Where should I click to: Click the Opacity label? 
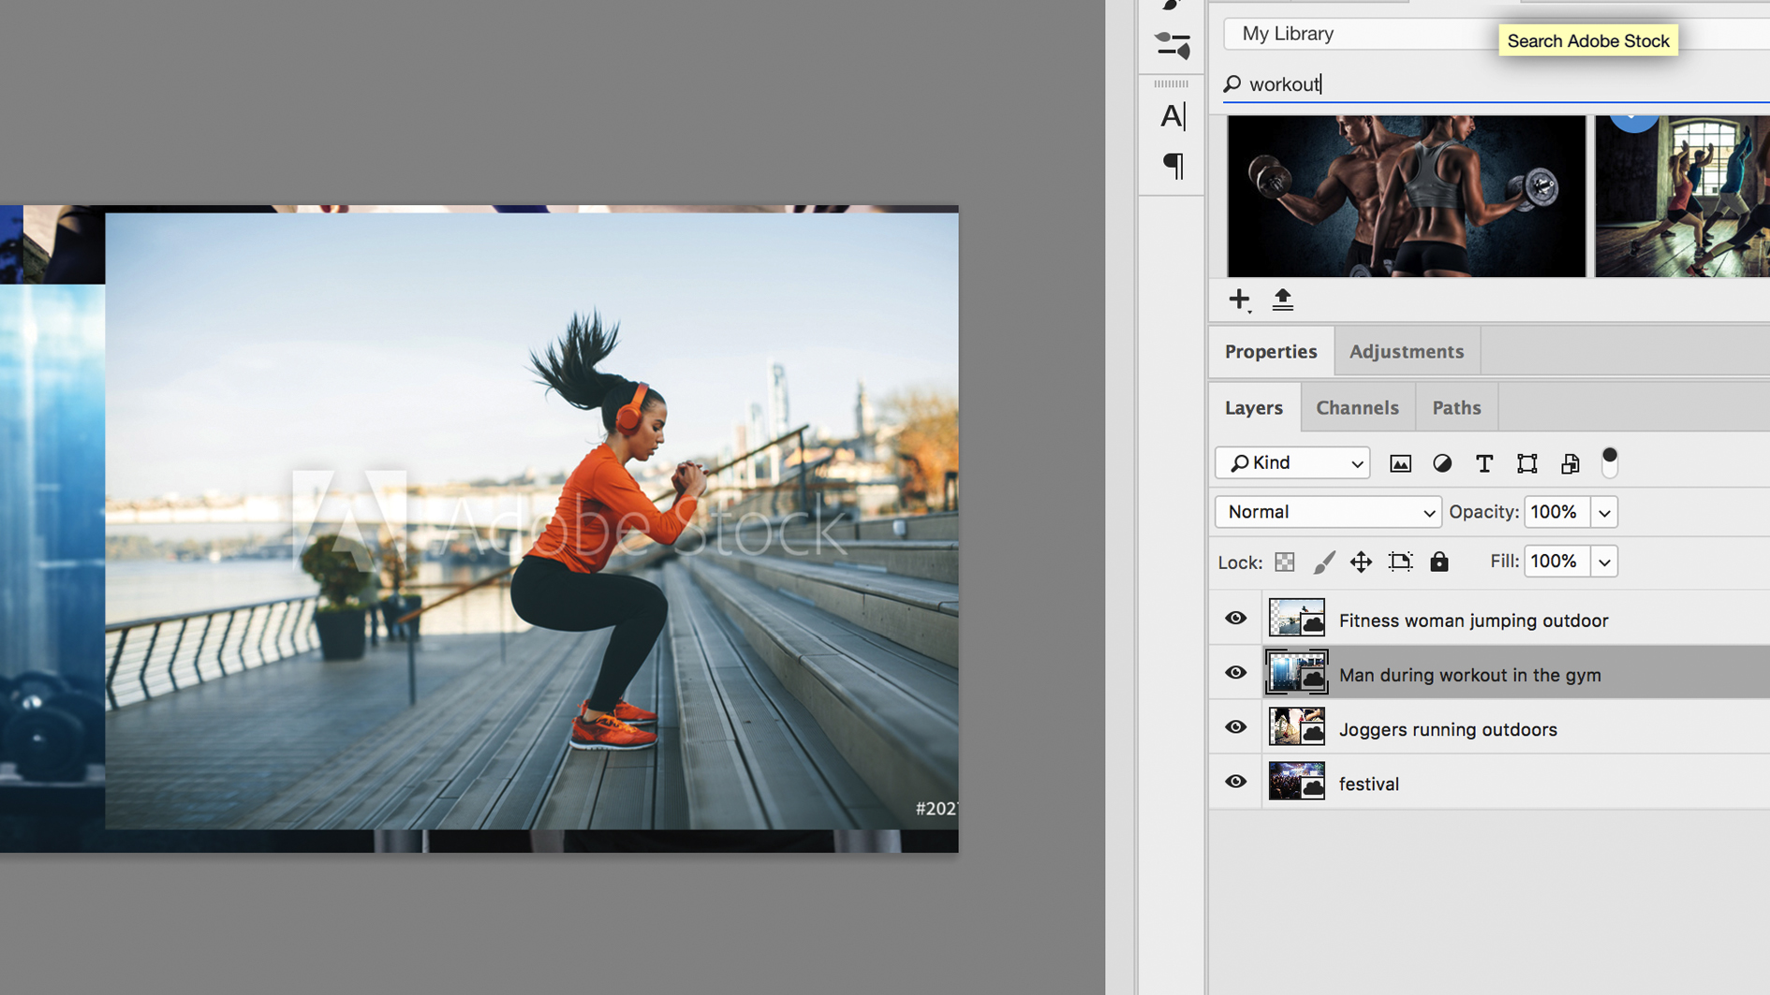pos(1483,512)
